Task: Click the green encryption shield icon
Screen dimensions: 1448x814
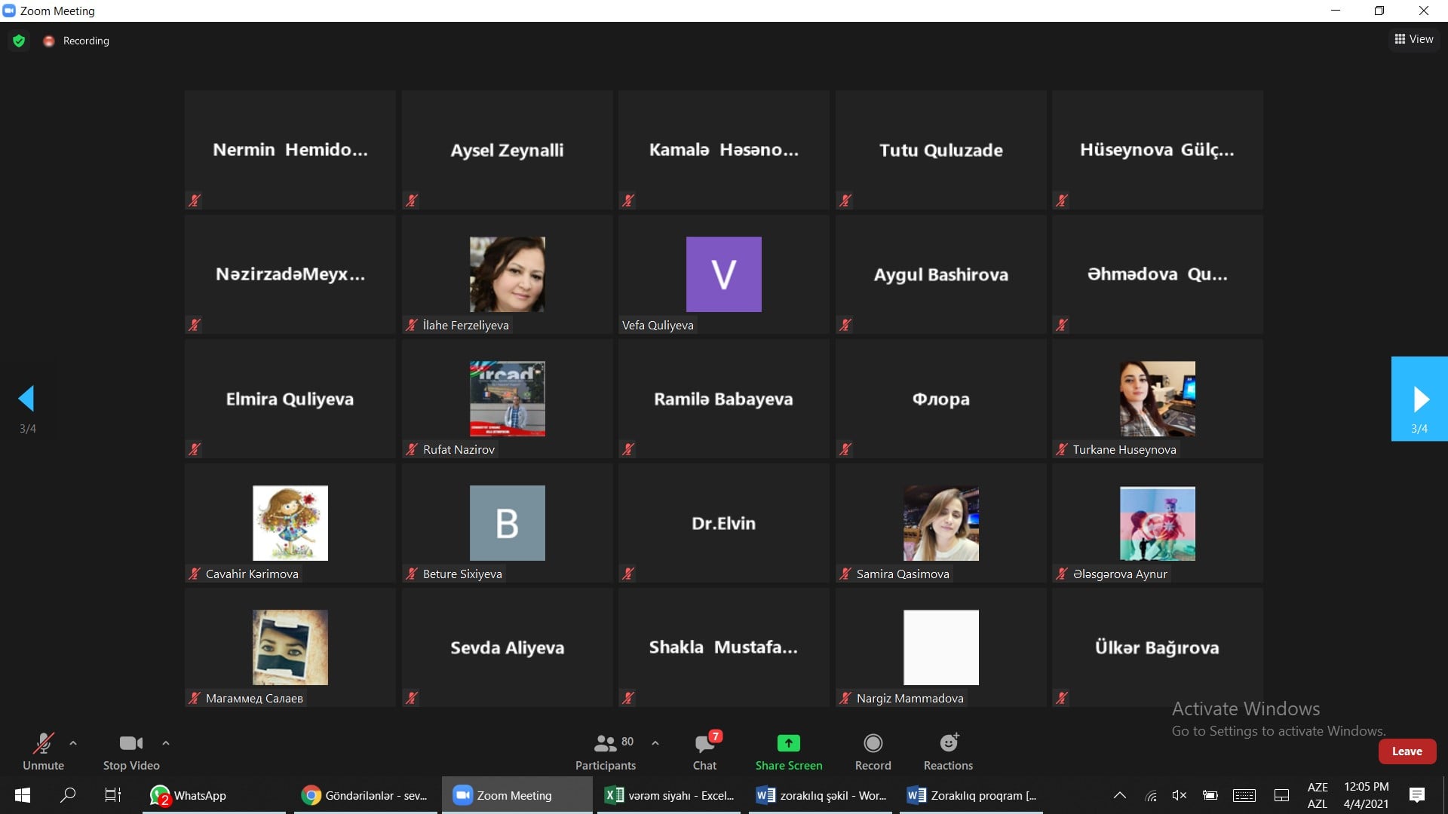Action: 19,41
